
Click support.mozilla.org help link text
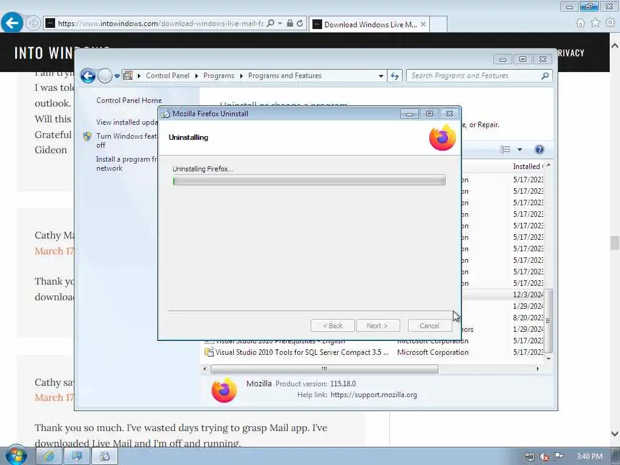coord(374,395)
